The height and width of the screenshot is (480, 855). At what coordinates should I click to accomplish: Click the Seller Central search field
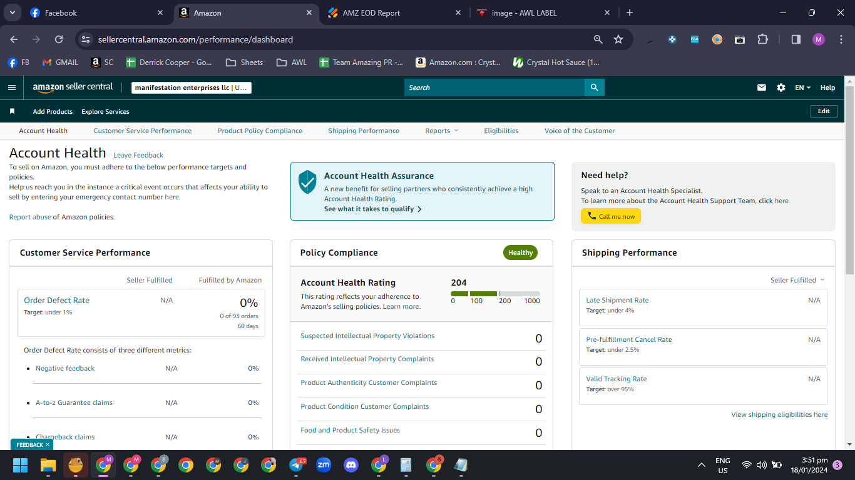pos(494,87)
